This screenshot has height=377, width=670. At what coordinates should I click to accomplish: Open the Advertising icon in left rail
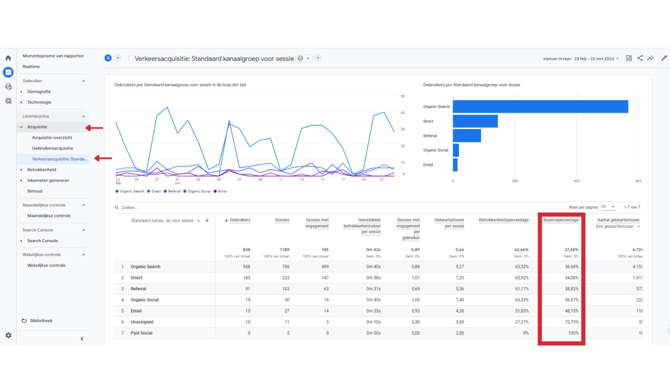[8, 101]
